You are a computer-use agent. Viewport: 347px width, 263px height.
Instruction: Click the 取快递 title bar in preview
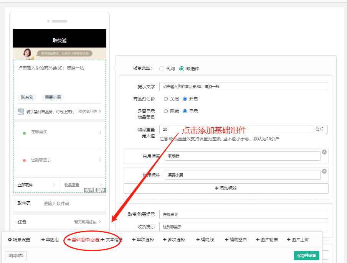click(x=59, y=38)
